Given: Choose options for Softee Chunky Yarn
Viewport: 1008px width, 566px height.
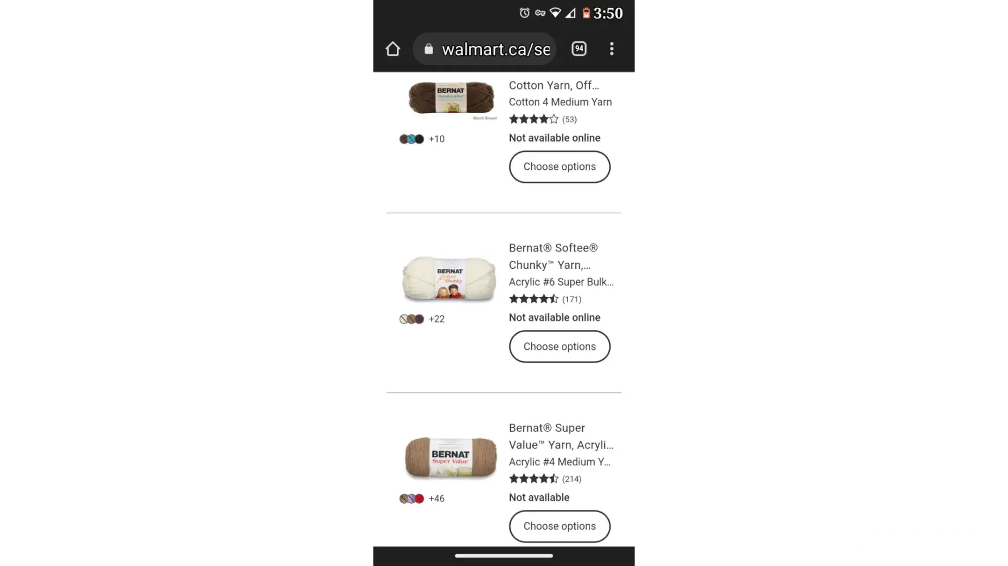Looking at the screenshot, I should (560, 346).
